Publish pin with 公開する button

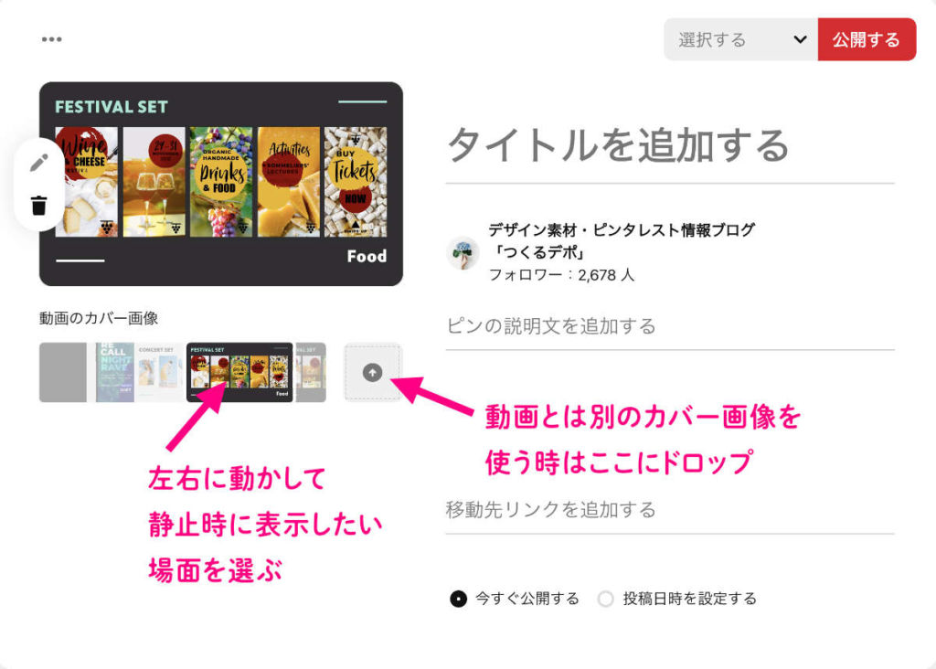(x=867, y=39)
